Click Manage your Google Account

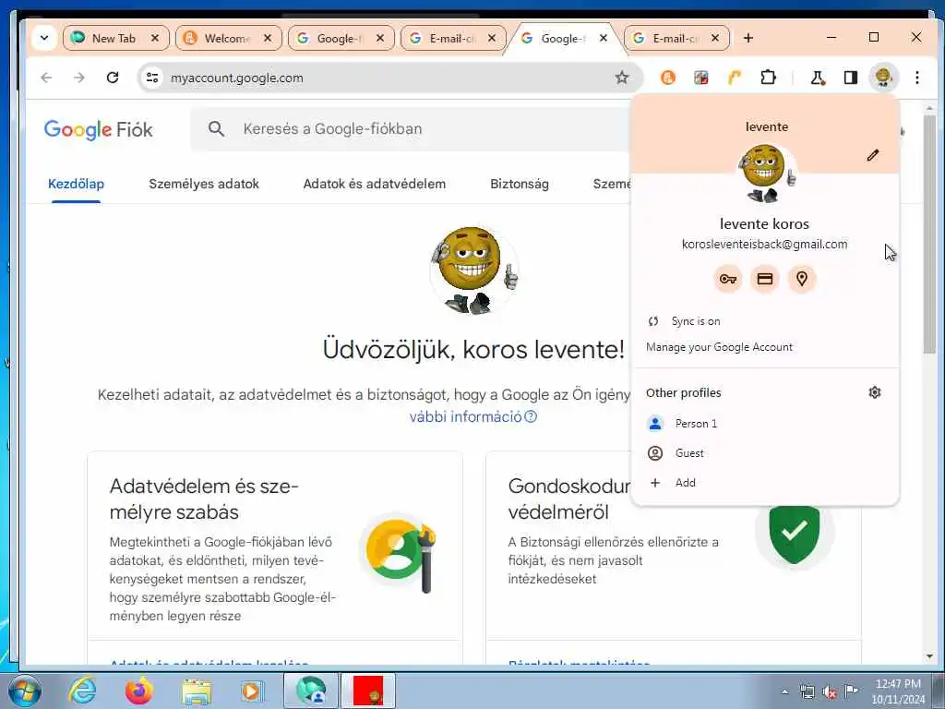tap(765, 347)
